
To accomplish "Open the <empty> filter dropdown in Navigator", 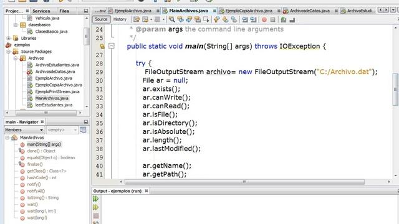I will tap(62, 130).
